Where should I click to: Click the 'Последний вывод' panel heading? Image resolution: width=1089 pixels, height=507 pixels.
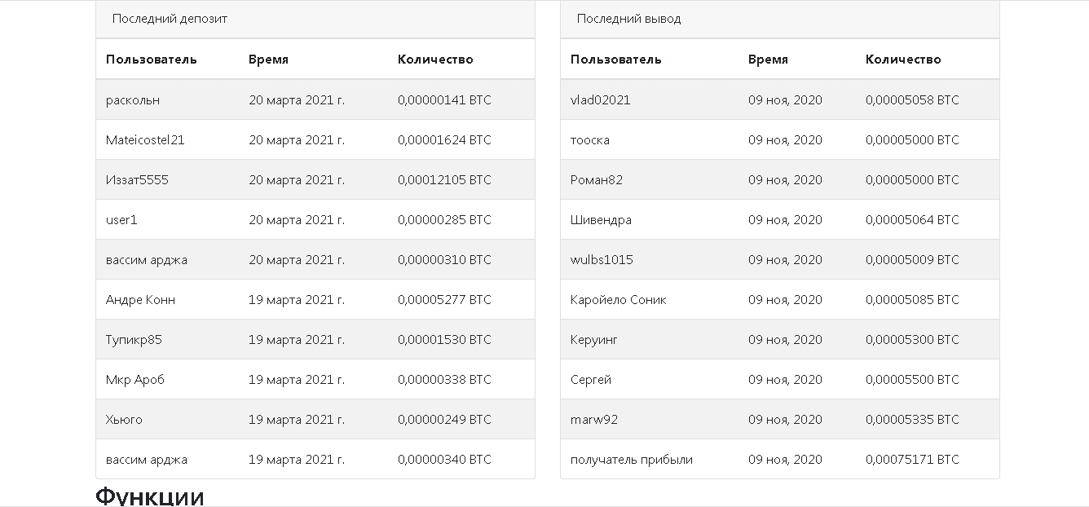(628, 19)
